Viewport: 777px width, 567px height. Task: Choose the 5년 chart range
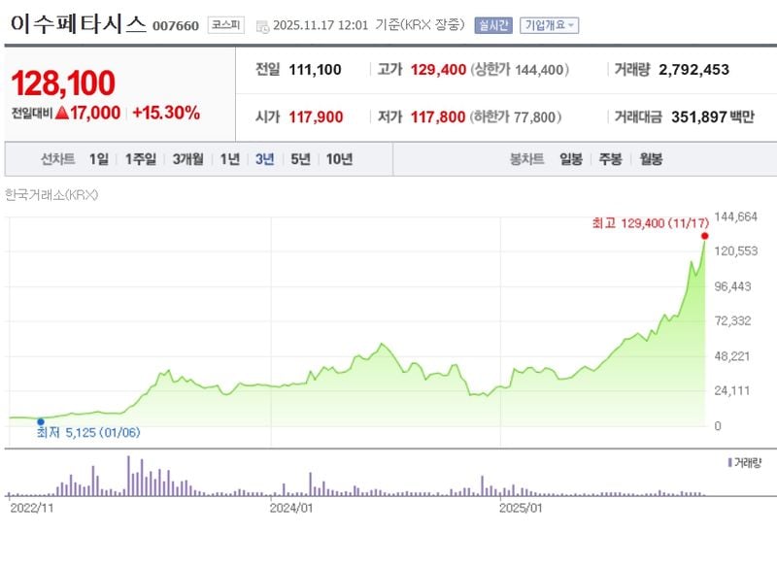[x=300, y=159]
